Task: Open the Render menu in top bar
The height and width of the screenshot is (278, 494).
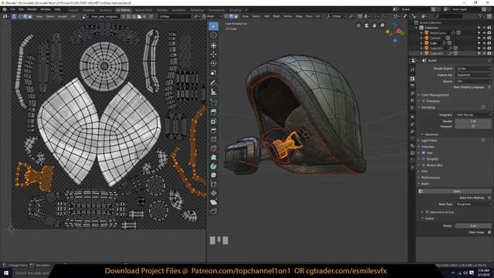Action: click(32, 9)
